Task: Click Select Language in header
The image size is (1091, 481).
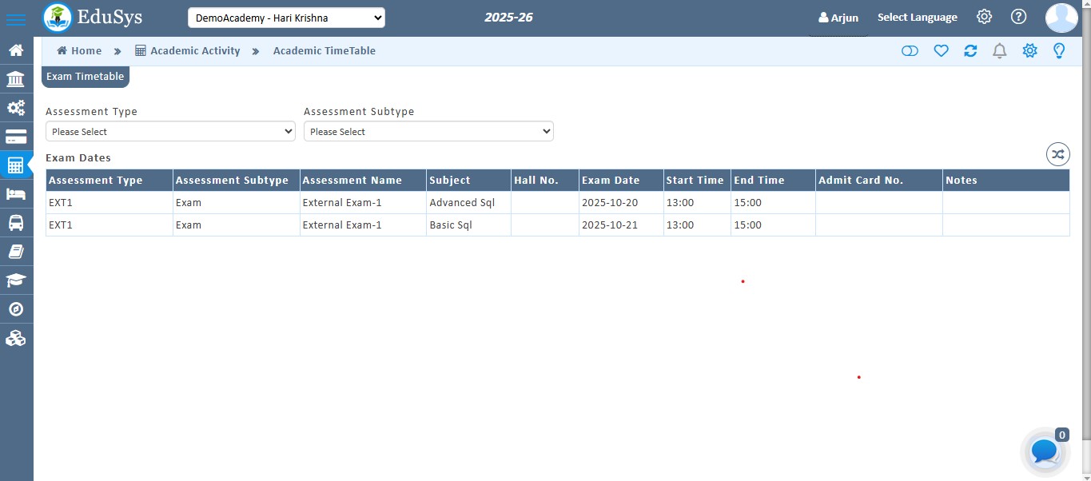Action: (917, 18)
